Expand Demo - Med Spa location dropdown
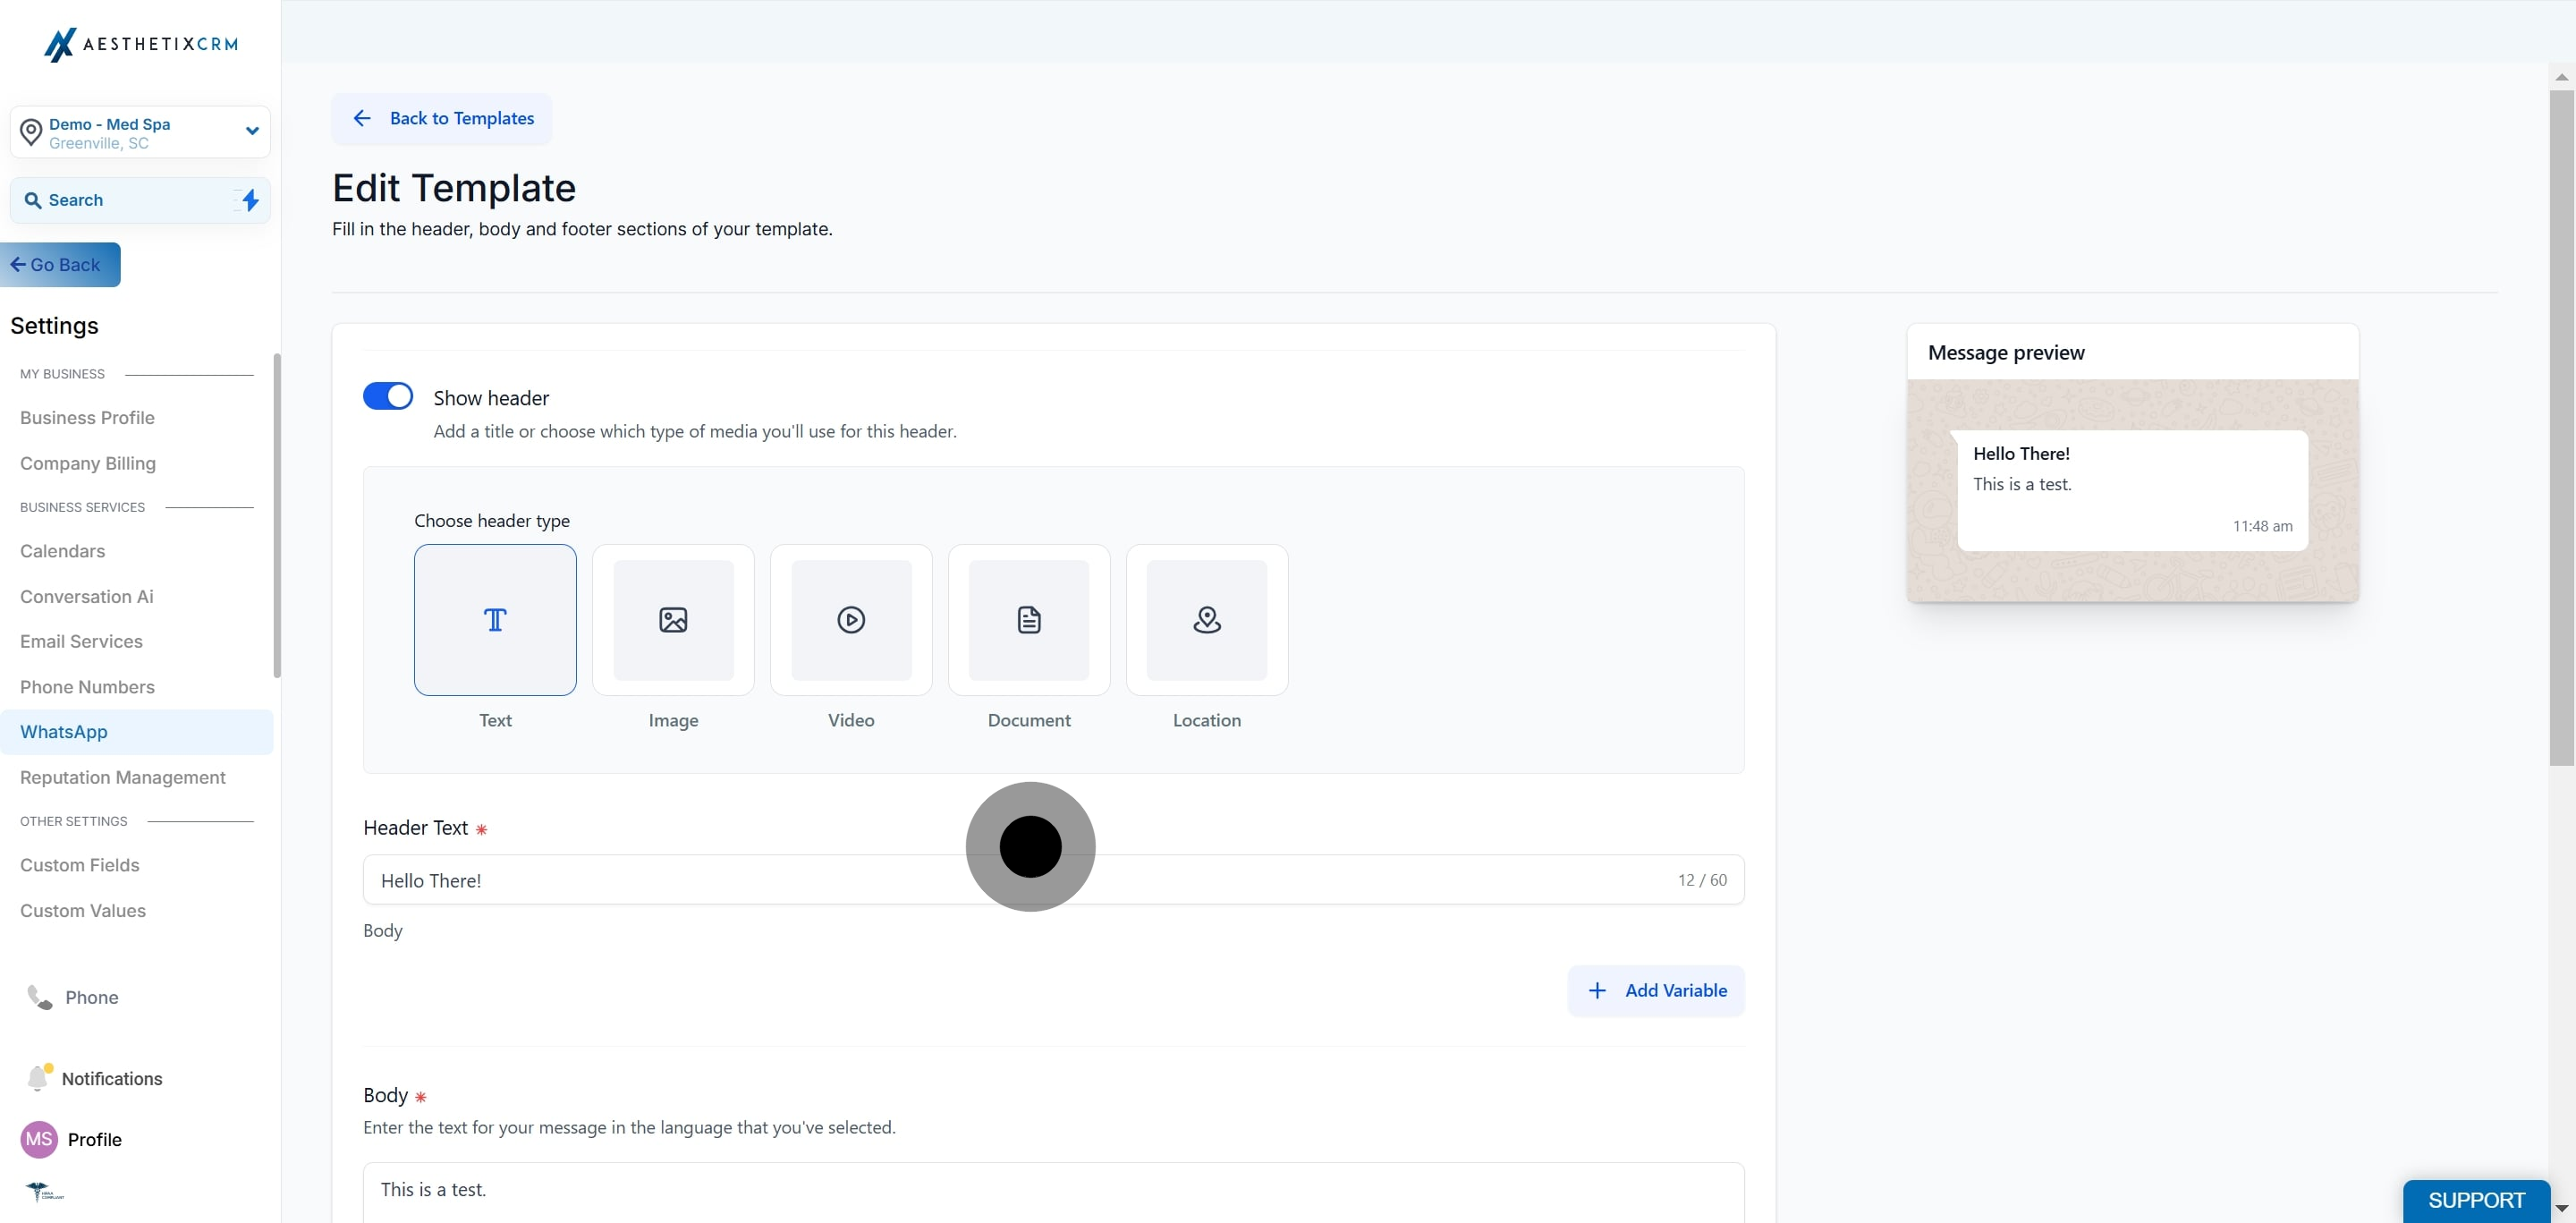The image size is (2576, 1223). 252,131
